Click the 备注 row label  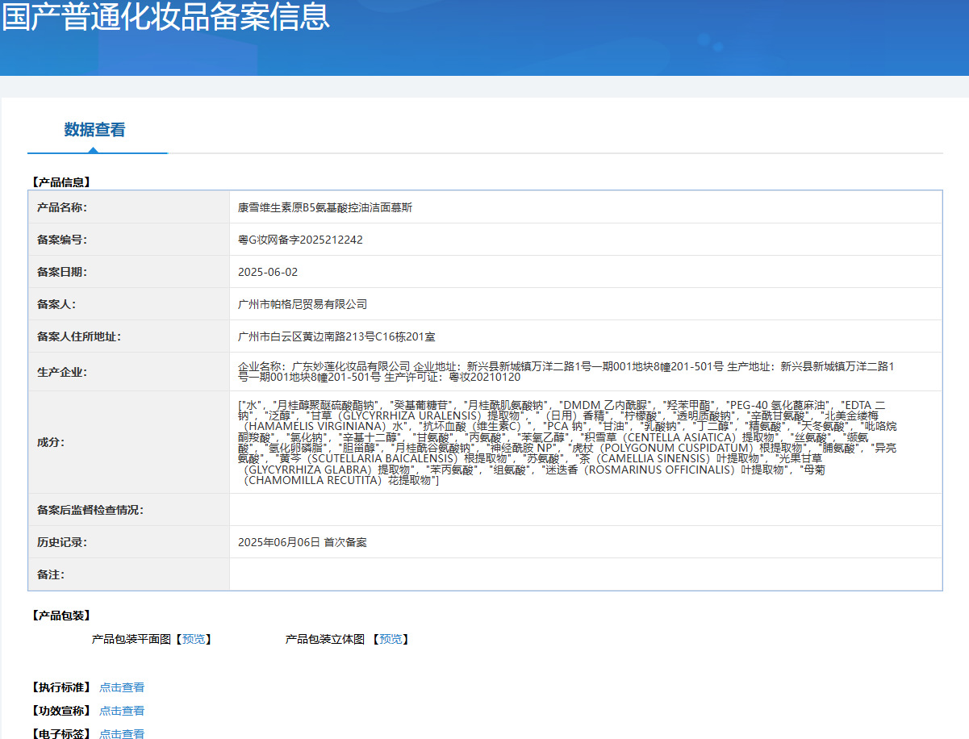point(51,574)
